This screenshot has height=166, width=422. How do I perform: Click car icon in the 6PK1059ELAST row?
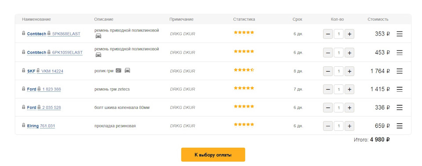tap(98, 55)
